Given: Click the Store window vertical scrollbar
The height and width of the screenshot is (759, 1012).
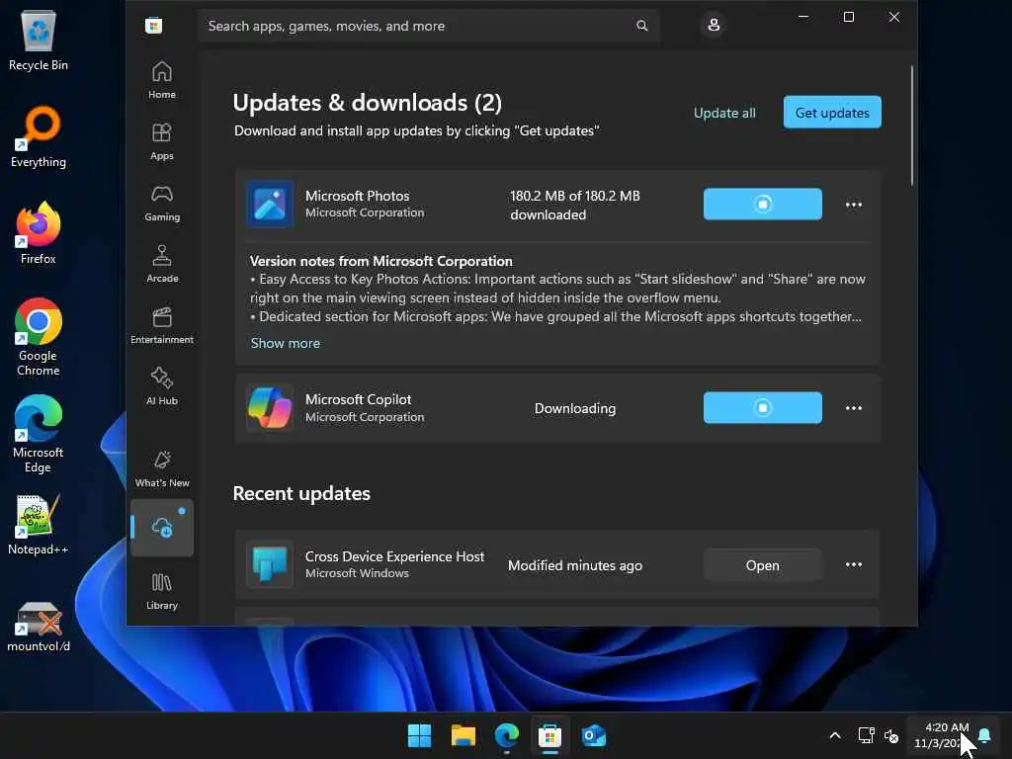Looking at the screenshot, I should [911, 126].
